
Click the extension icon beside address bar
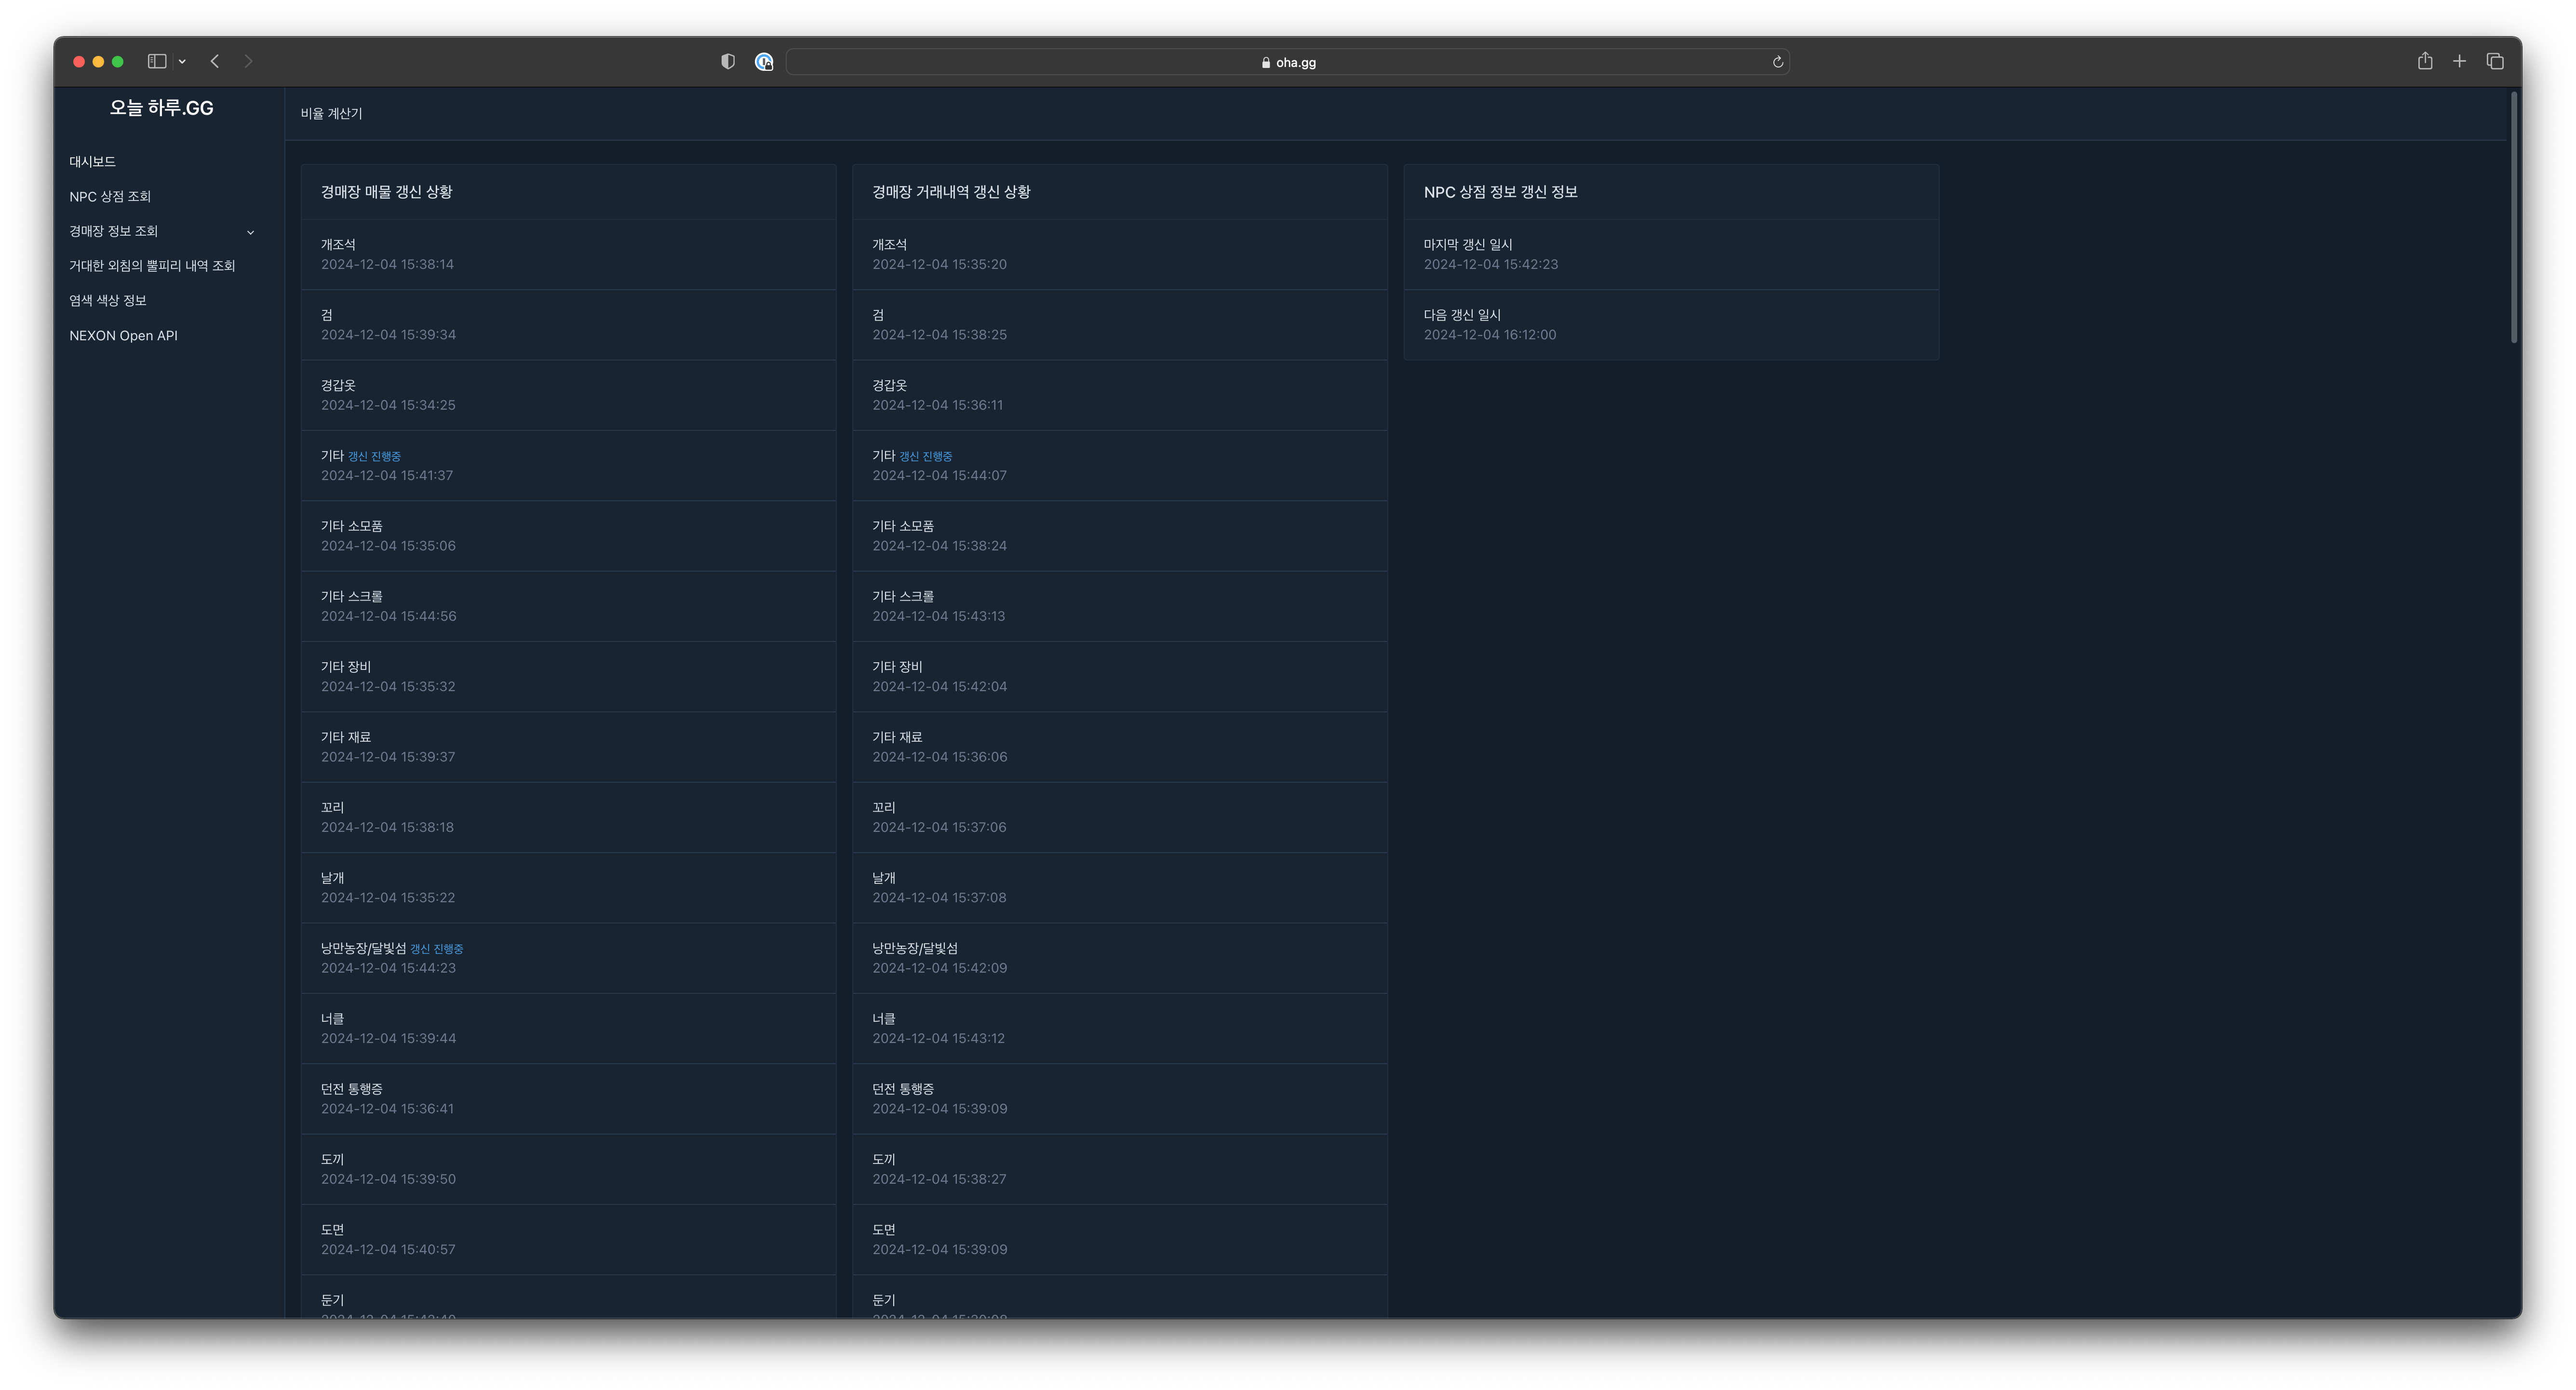(x=764, y=62)
